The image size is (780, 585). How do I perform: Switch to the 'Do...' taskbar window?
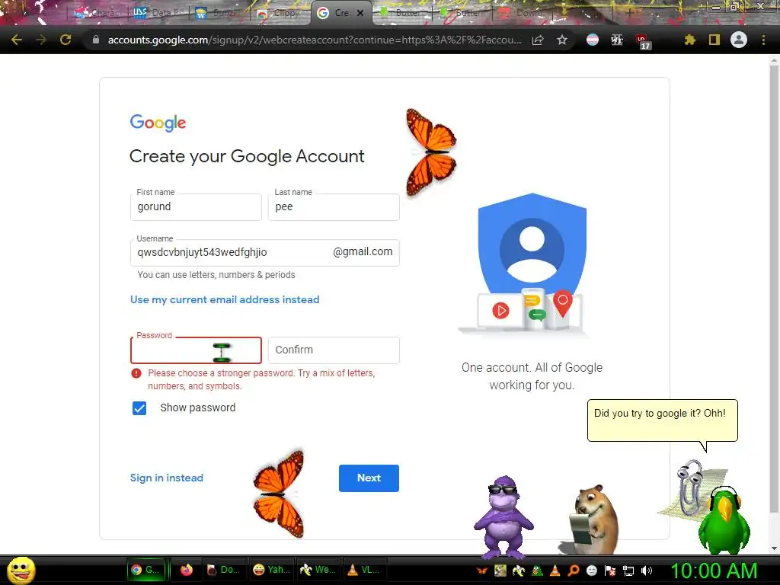[224, 570]
